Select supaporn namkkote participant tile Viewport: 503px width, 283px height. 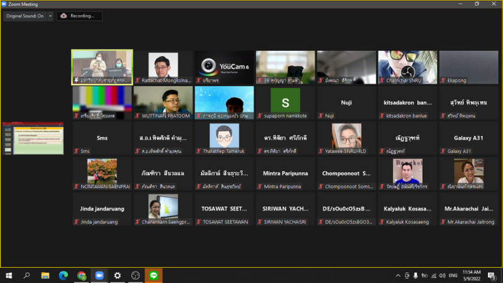pos(285,103)
